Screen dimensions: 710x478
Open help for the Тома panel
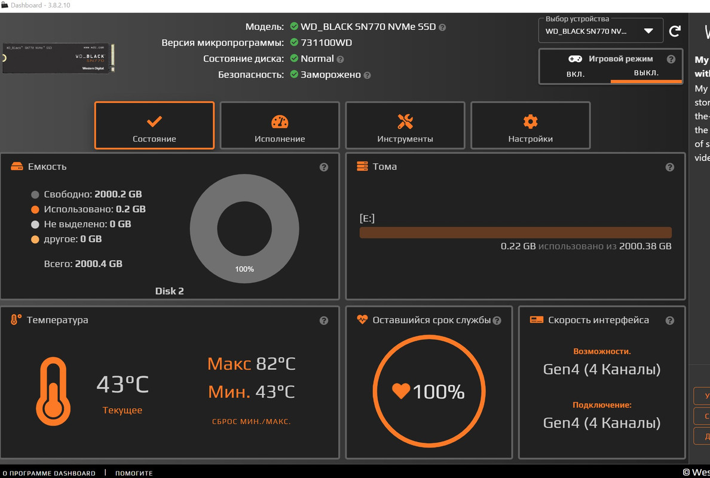click(x=670, y=167)
